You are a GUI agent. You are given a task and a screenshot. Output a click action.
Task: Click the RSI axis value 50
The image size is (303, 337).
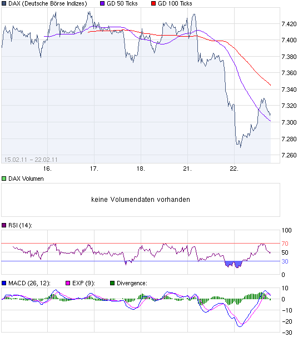(285, 252)
